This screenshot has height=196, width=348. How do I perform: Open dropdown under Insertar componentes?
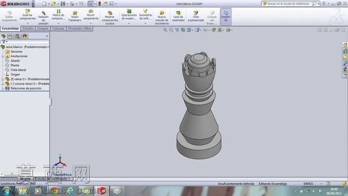click(x=28, y=23)
